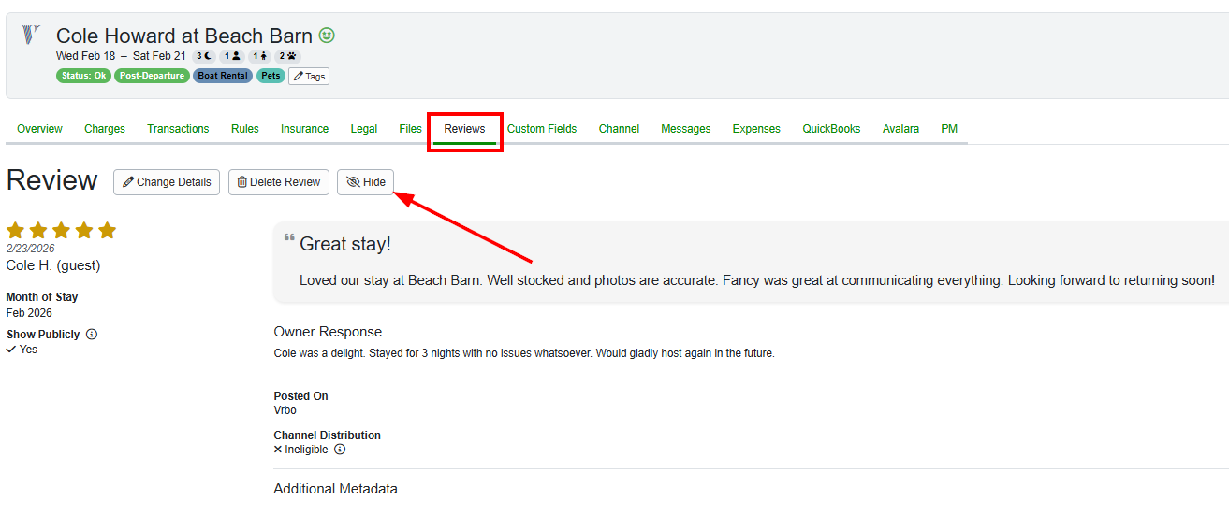Click the Pets tag
The image size is (1229, 514).
point(271,76)
